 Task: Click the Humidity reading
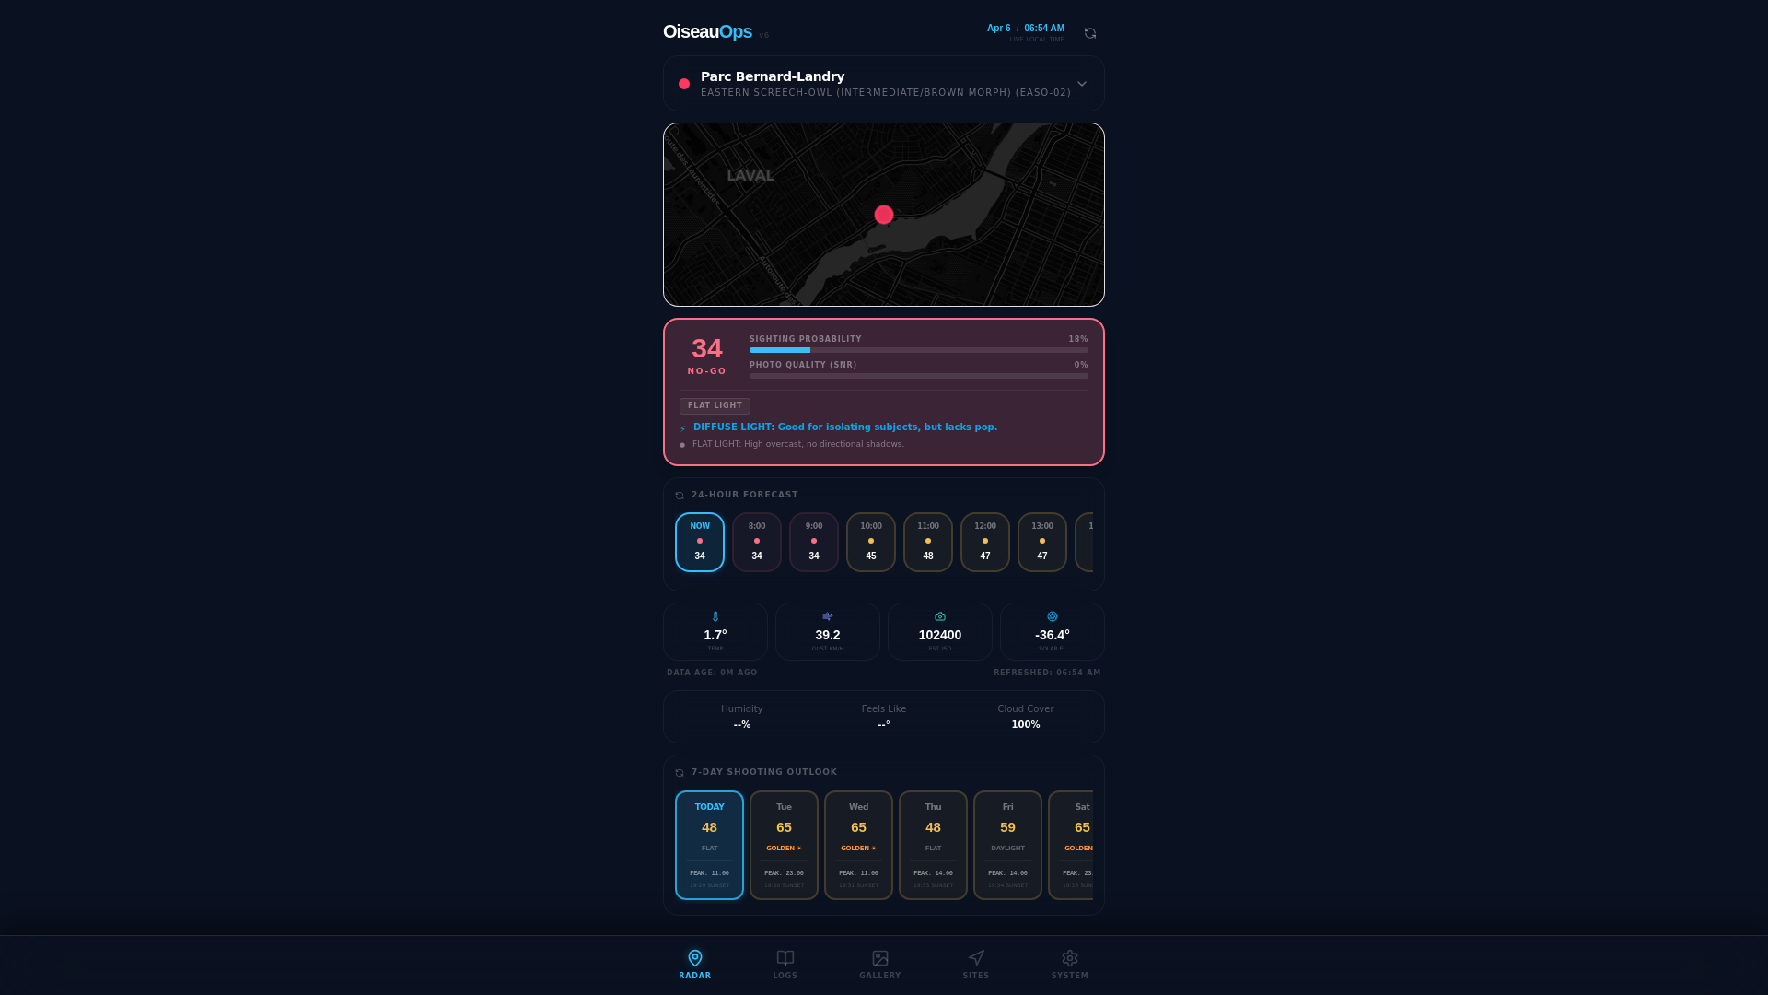(x=742, y=717)
